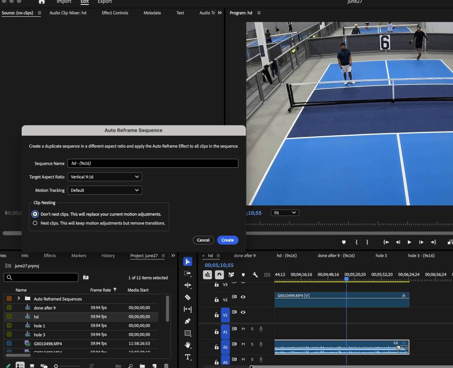Open the Effects panel tab
The width and height of the screenshot is (453, 368).
pyautogui.click(x=50, y=255)
